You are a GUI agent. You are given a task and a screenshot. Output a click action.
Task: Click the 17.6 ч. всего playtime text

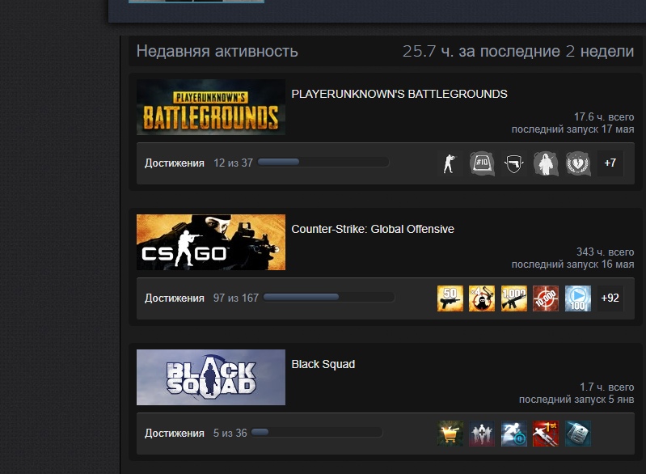tap(604, 117)
